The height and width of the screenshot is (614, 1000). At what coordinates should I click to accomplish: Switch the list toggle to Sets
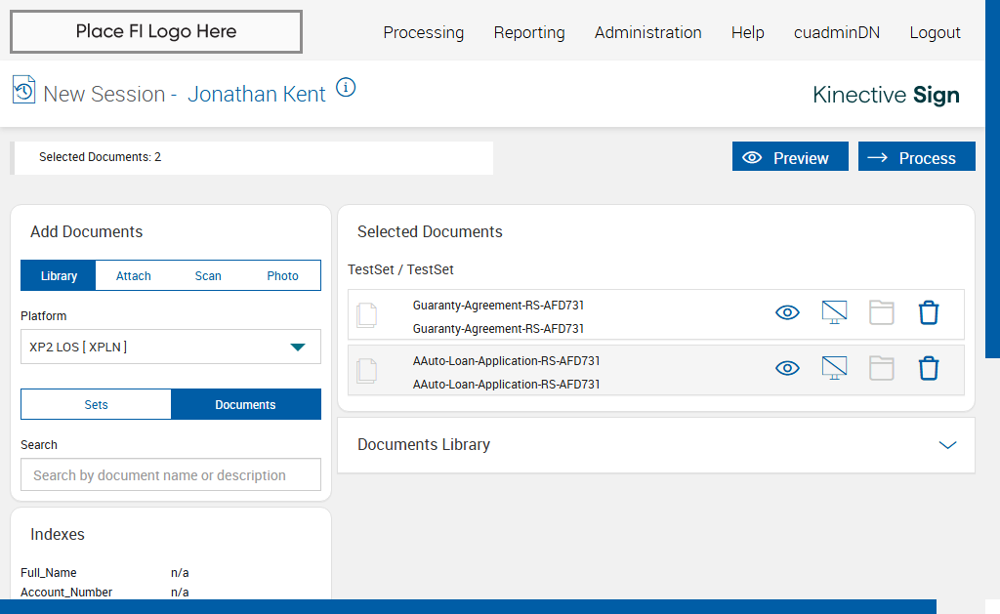(96, 404)
